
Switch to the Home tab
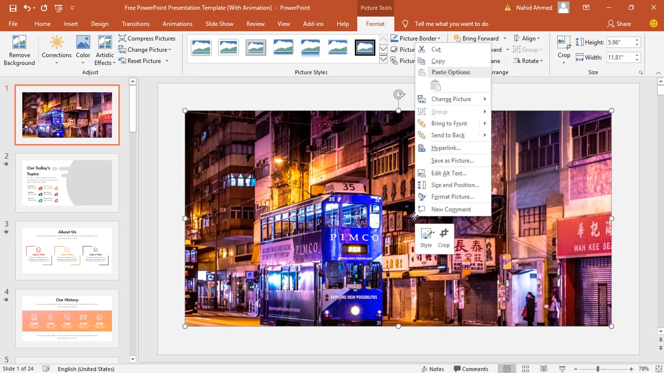point(43,24)
